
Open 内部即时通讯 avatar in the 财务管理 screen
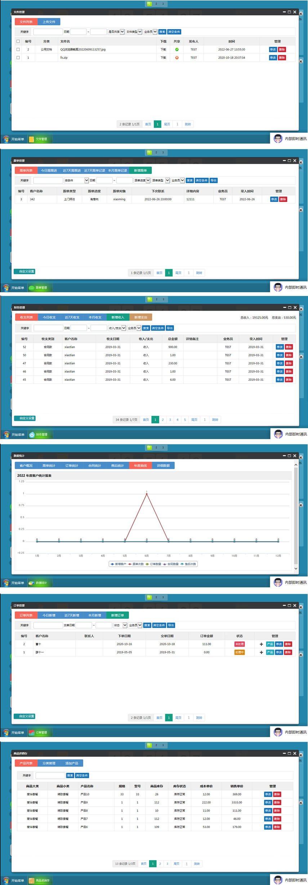278,434
